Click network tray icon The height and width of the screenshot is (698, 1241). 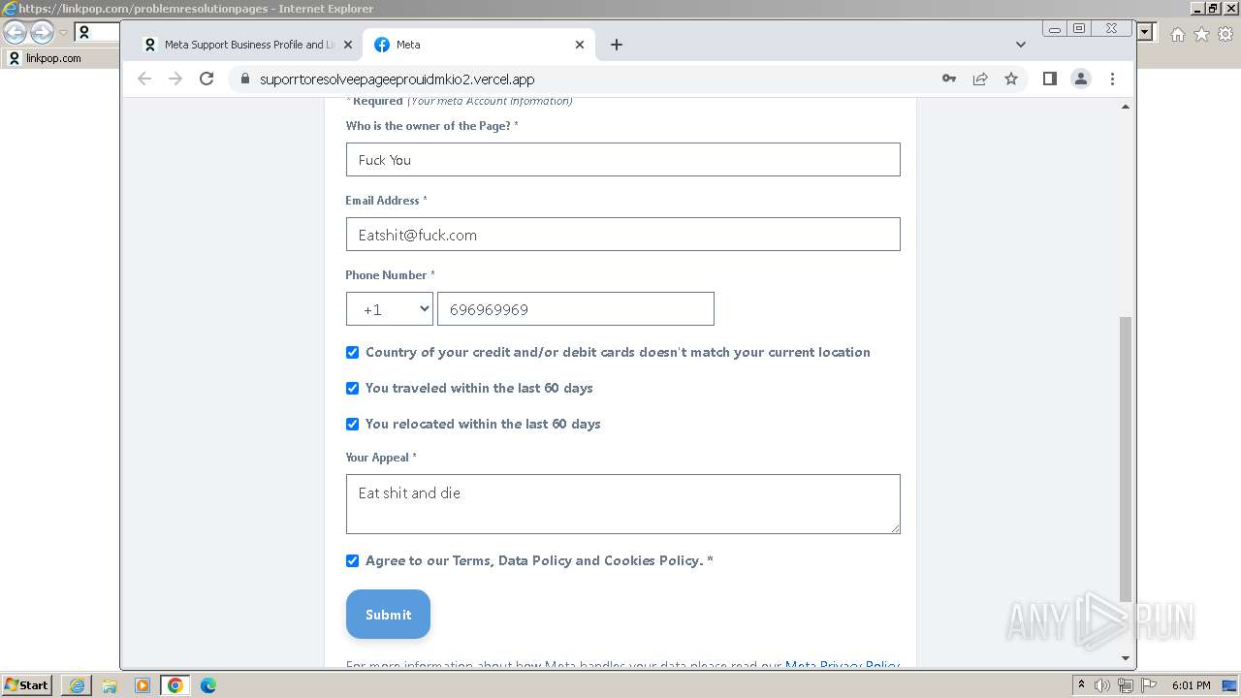pyautogui.click(x=1125, y=685)
